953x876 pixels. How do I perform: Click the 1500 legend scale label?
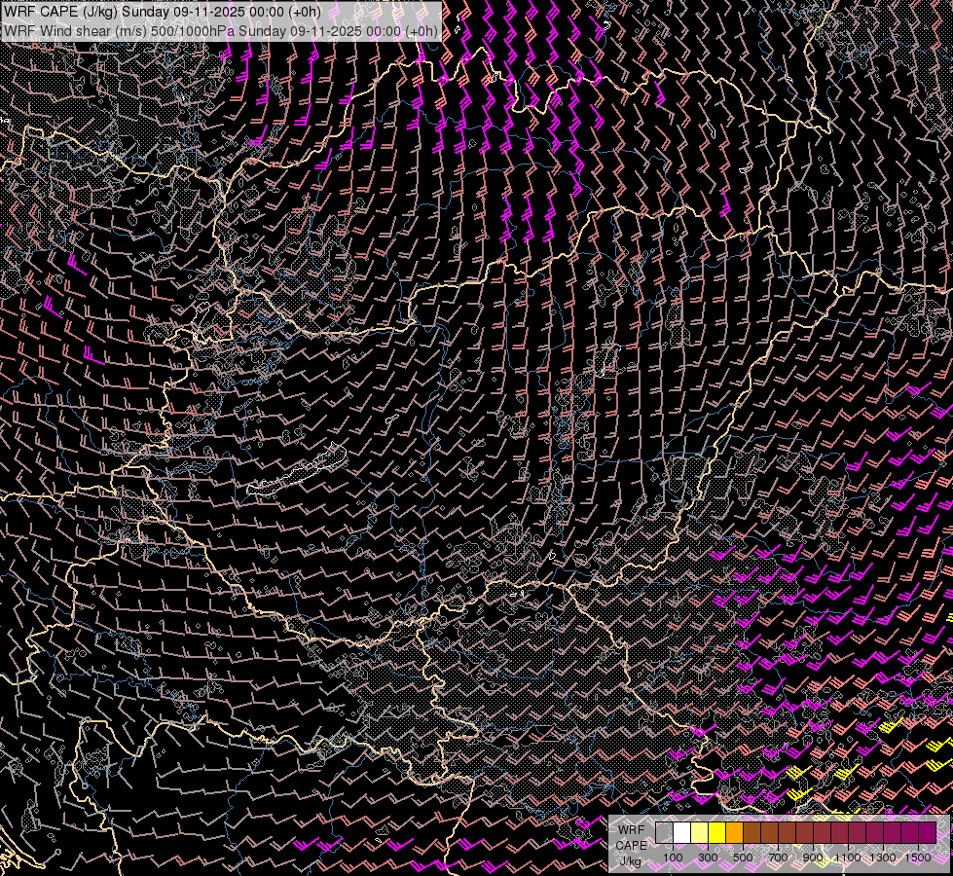pyautogui.click(x=918, y=858)
